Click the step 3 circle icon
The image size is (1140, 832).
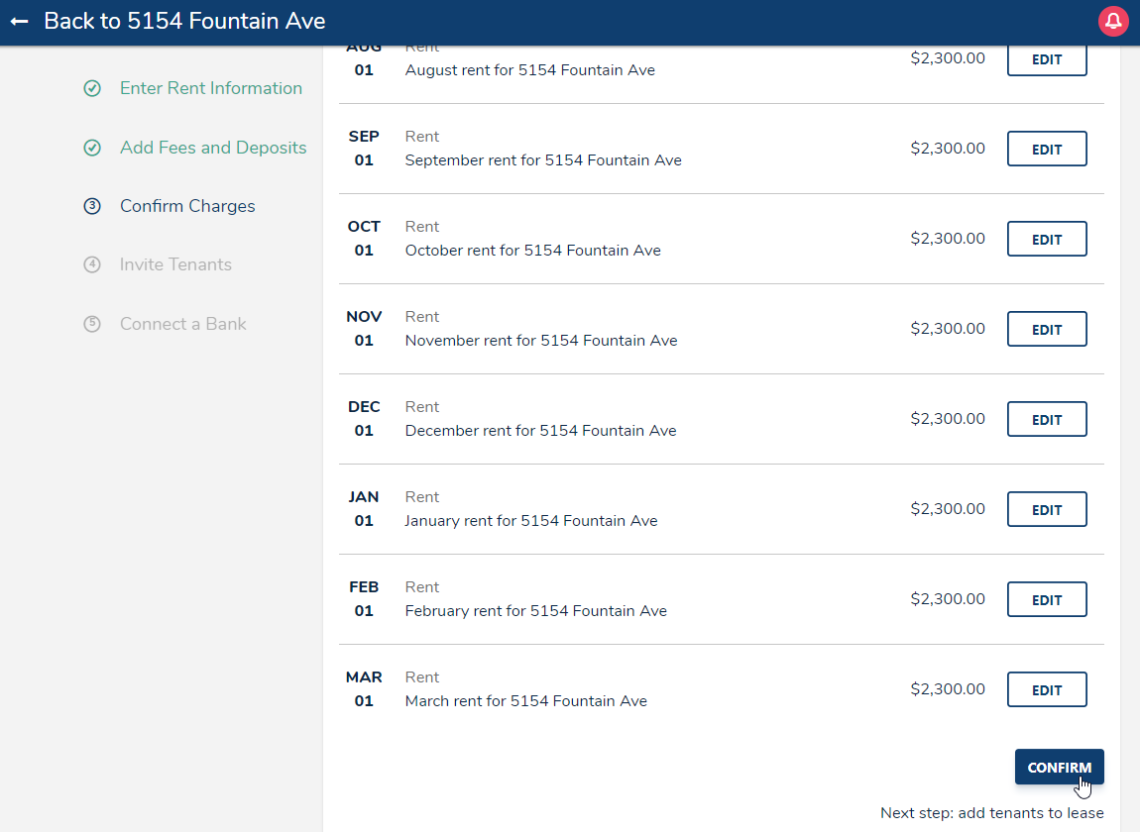coord(92,207)
